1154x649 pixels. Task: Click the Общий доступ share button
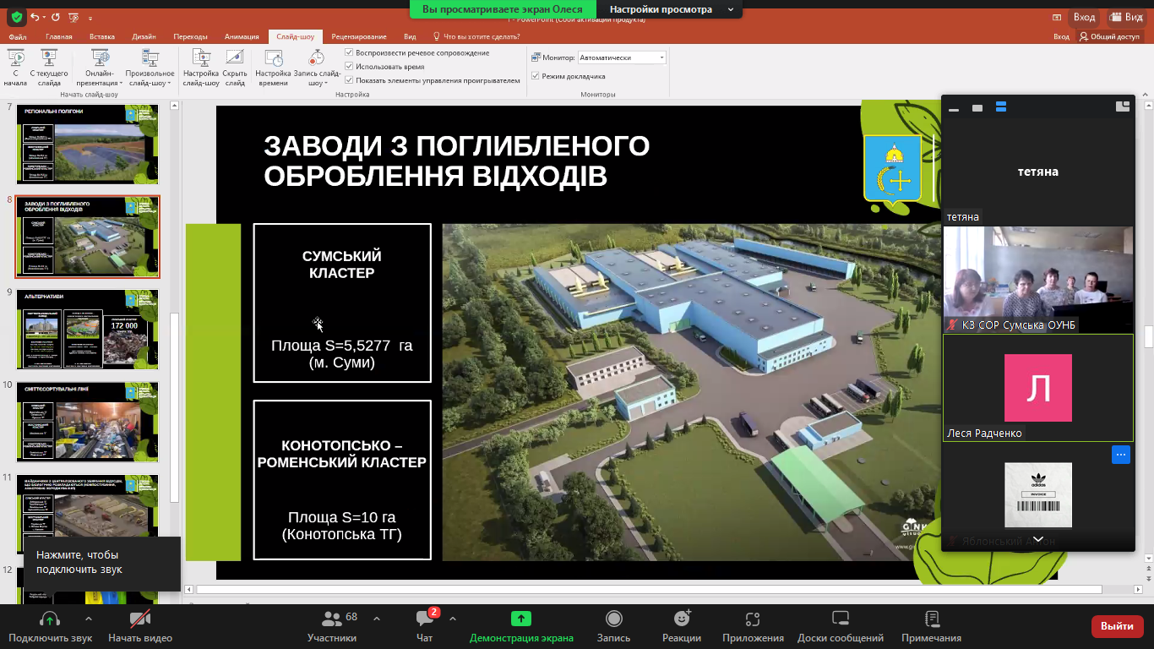pos(1109,36)
